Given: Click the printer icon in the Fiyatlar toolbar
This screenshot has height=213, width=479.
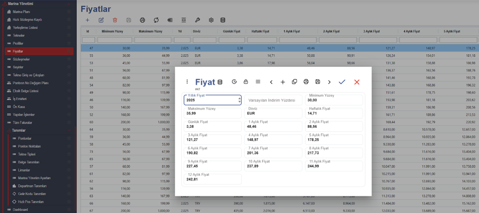Looking at the screenshot, I should tap(142, 20).
